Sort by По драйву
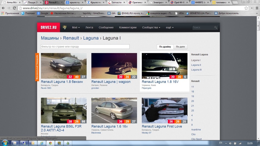This screenshot has height=146, width=260. [x=165, y=47]
